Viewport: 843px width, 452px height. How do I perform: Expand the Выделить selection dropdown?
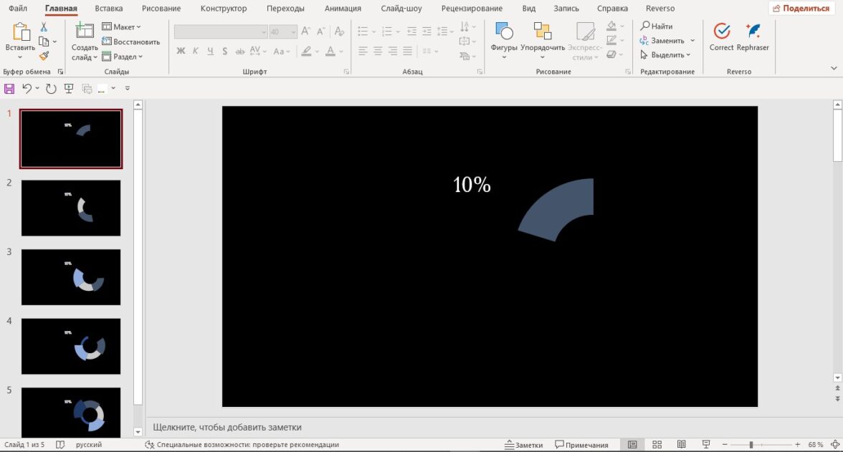(666, 55)
